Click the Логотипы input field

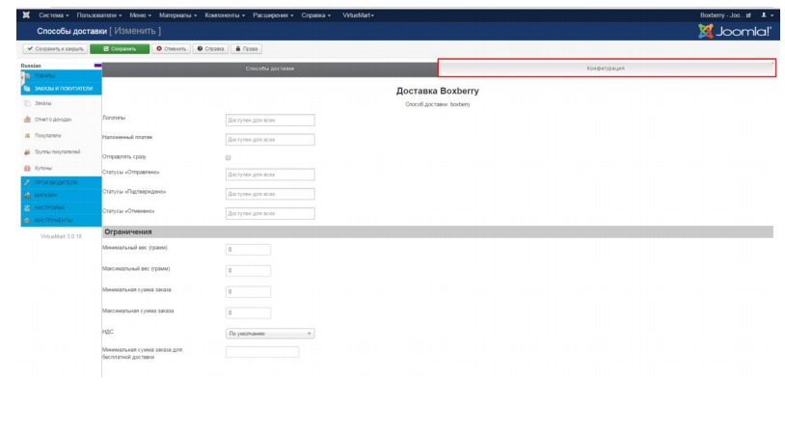270,121
